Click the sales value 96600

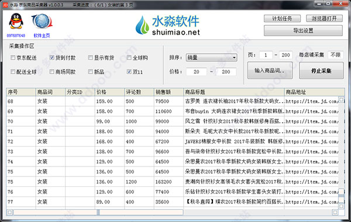(162, 151)
